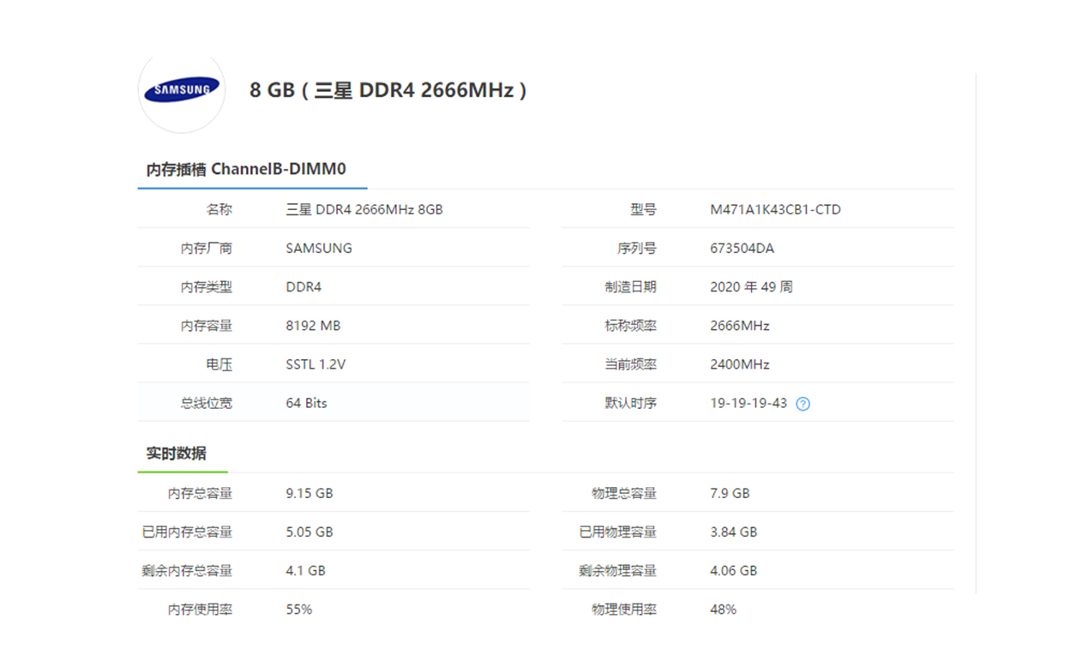Click the model number M471A1K43CB1-CTD

coord(775,209)
